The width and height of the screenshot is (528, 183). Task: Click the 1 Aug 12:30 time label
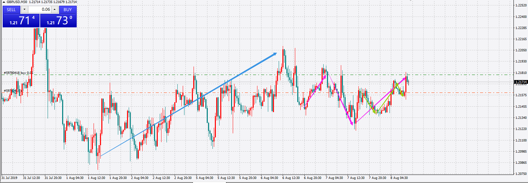[97, 178]
